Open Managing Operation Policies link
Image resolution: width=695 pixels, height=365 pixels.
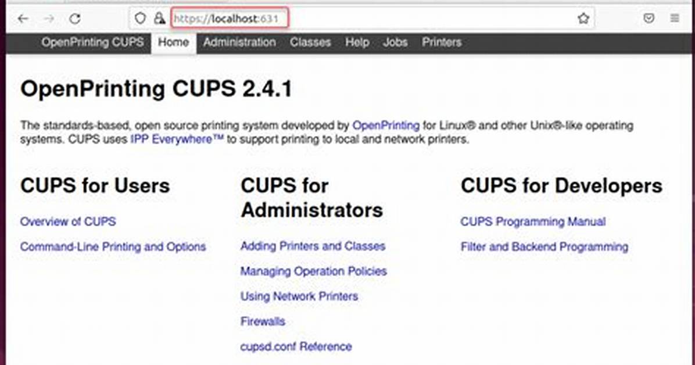tap(313, 271)
